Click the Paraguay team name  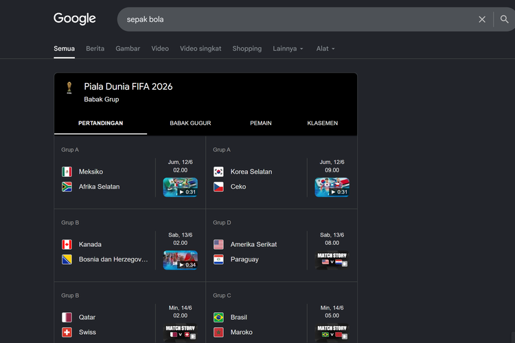coord(244,259)
